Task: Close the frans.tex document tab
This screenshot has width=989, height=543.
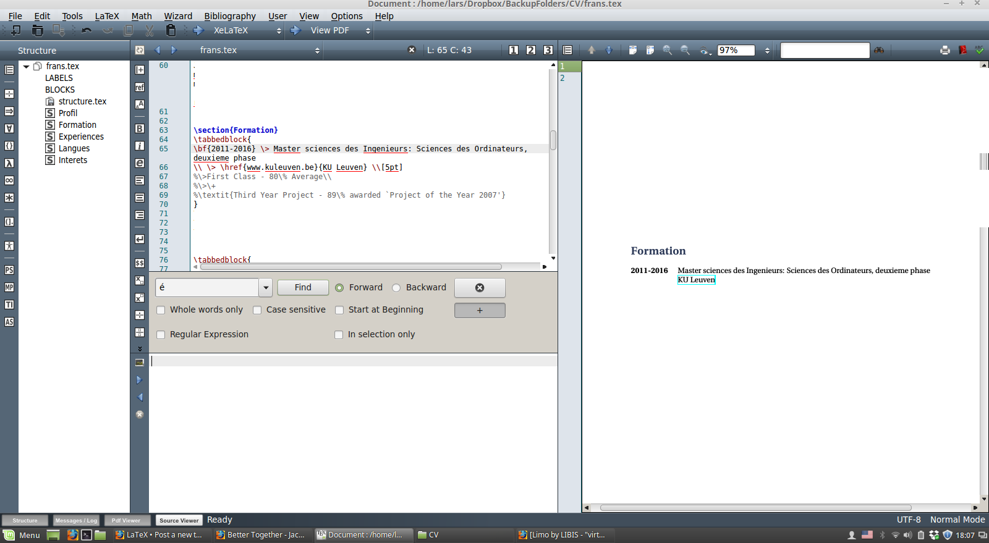Action: click(412, 50)
